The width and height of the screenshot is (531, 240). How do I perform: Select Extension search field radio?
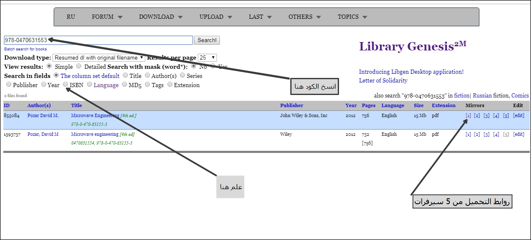click(170, 85)
